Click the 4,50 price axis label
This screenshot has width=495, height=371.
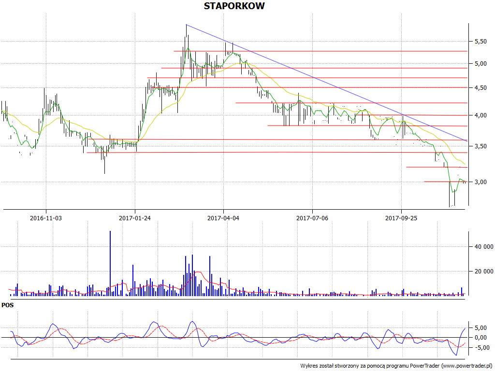[x=480, y=88]
